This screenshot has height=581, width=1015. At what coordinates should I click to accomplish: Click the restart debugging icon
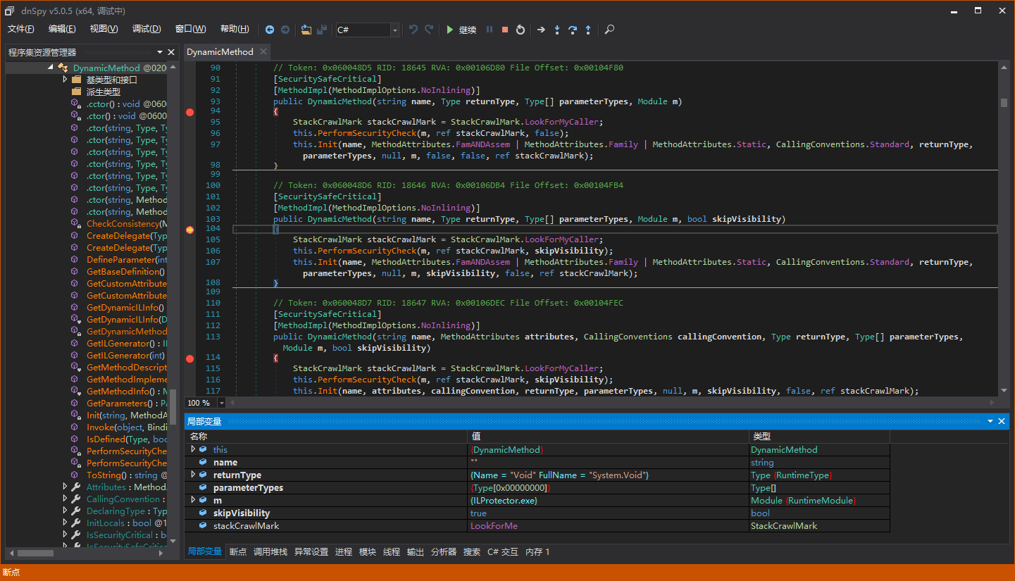(521, 30)
